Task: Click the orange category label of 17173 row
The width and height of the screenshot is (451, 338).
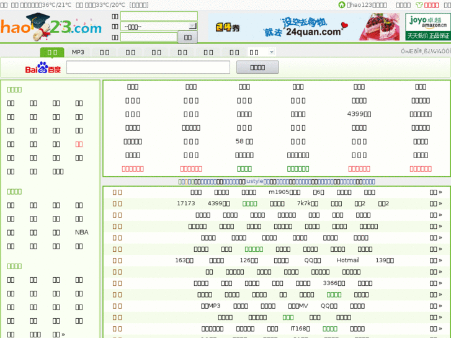Action: click(117, 203)
